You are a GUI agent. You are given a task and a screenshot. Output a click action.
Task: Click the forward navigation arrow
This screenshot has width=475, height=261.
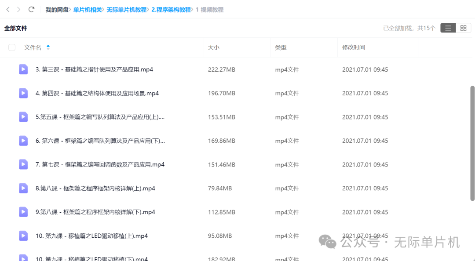point(18,9)
